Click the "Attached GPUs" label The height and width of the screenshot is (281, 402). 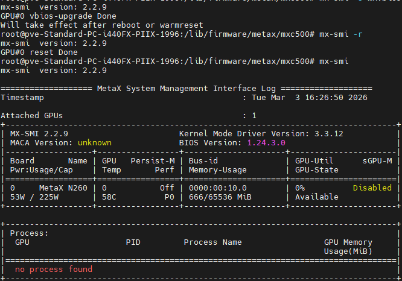32,115
